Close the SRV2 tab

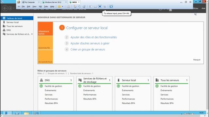coord(79,2)
